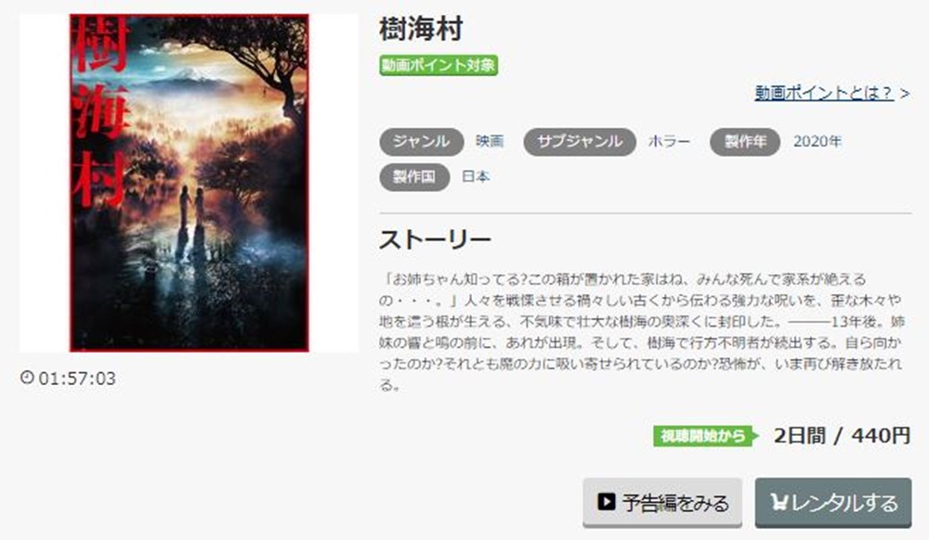Rent the movie with レンタルする
Viewport: 929px width, 540px height.
coord(833,502)
